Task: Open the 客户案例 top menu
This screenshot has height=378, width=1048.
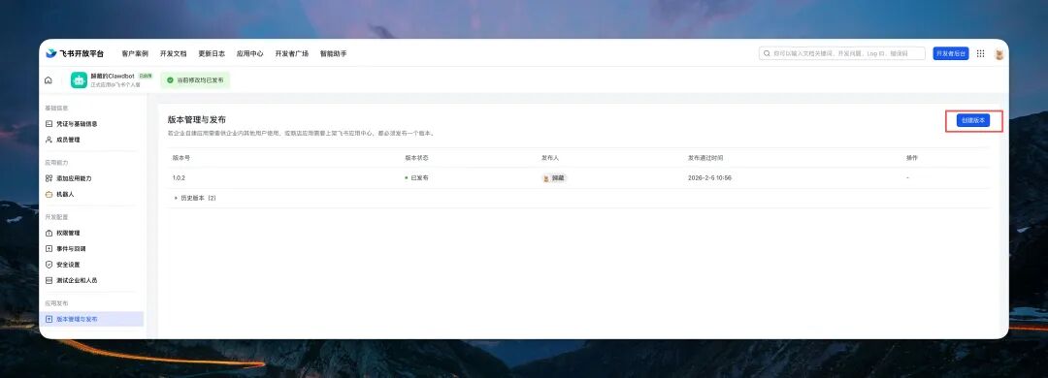Action: [135, 53]
